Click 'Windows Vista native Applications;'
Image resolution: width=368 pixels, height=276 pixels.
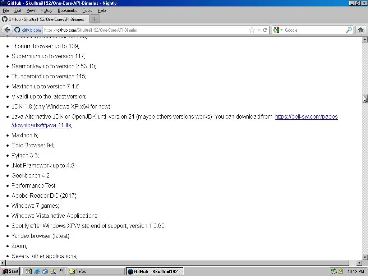pos(55,216)
